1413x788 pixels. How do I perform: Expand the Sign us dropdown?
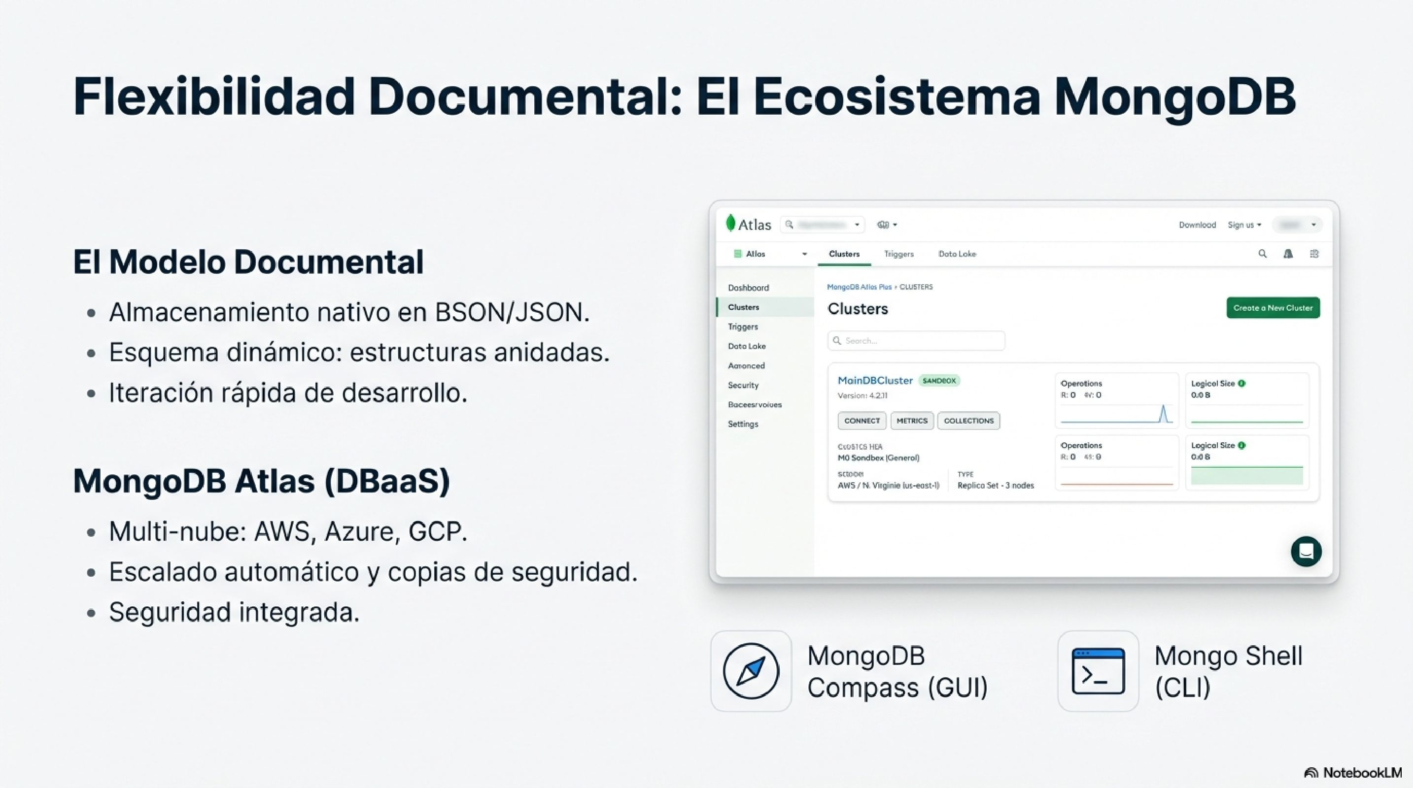pyautogui.click(x=1244, y=224)
